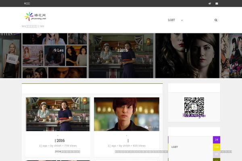Click the jihuawang.net site logo
This screenshot has width=242, height=161.
(x=35, y=17)
